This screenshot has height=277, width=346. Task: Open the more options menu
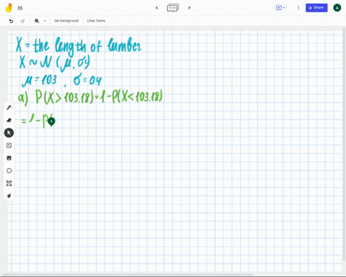tap(298, 8)
